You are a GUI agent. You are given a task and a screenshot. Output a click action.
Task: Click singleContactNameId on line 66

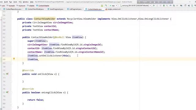click(91, 52)
